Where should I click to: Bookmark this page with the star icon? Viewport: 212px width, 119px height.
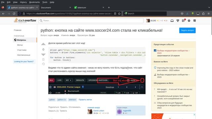click(x=119, y=14)
